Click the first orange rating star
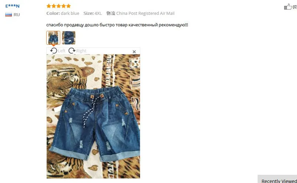 pos(49,6)
